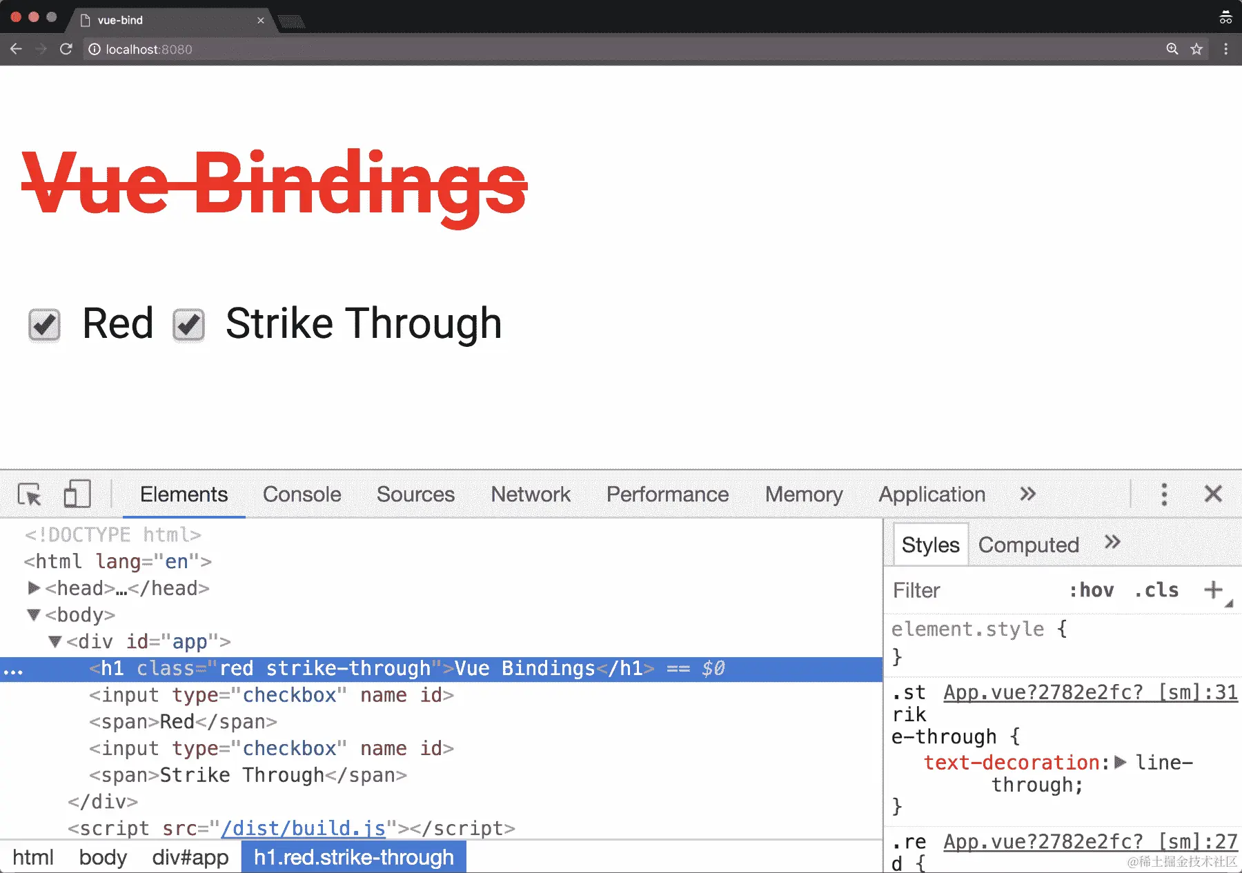Collapse the body element node
This screenshot has height=873, width=1242.
point(33,614)
